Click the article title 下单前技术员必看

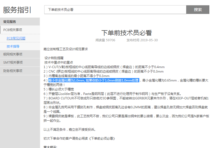[x=126, y=33]
